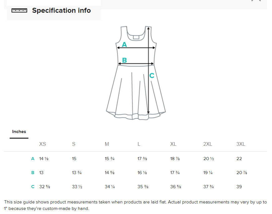Viewport: 272px width, 214px height.
Task: Select the XS size column header
Action: coord(43,144)
